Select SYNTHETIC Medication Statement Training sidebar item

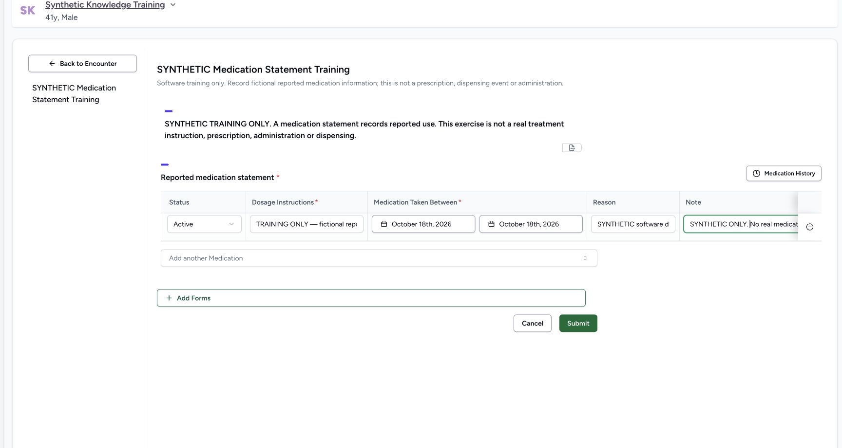coord(74,94)
